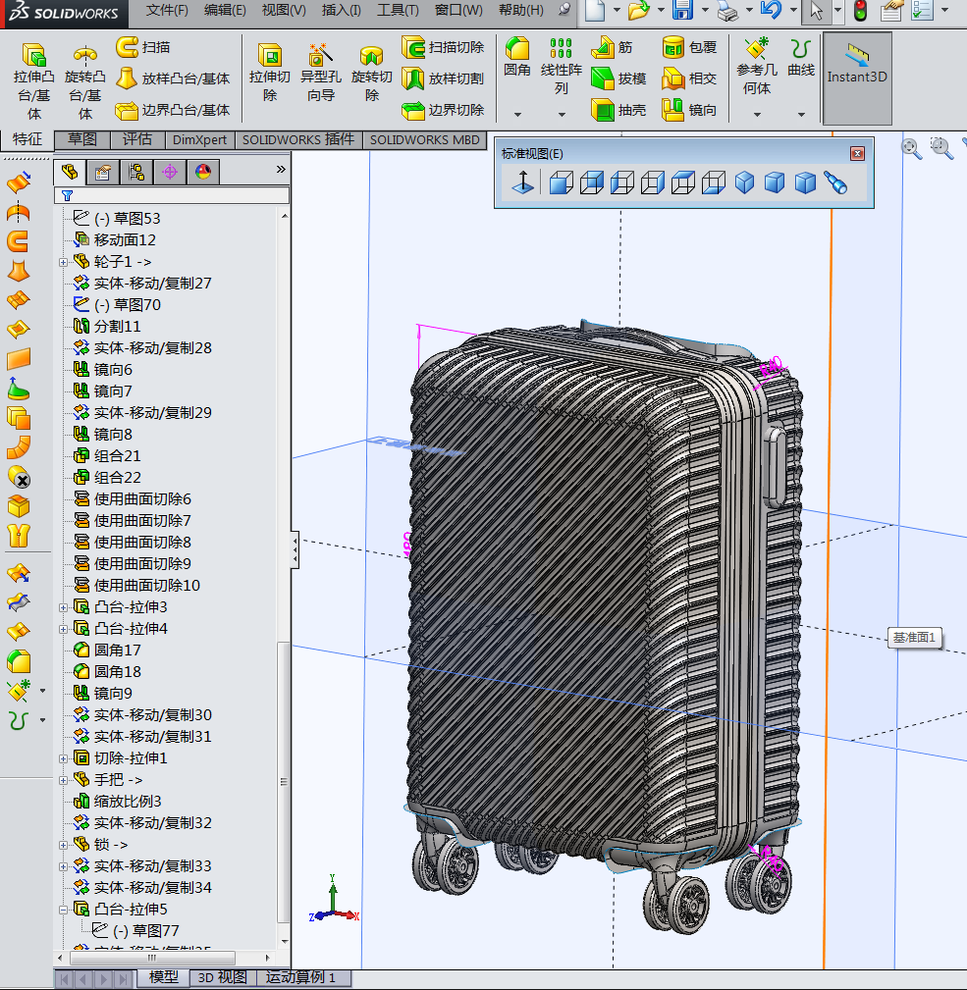Expand the 凸台-拉伸3 feature node
Viewport: 967px width, 990px height.
tap(64, 607)
